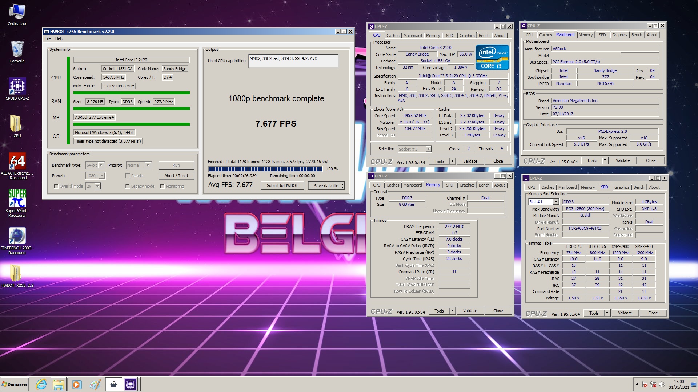Switch to Caches tab in CPU-Z CPU window
The width and height of the screenshot is (698, 392).
[393, 36]
